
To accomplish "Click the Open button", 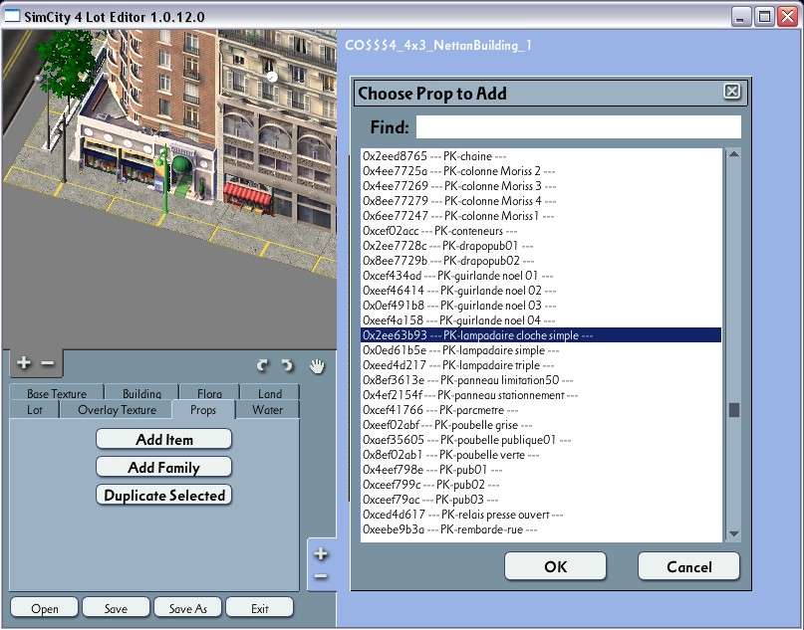I will [x=45, y=608].
